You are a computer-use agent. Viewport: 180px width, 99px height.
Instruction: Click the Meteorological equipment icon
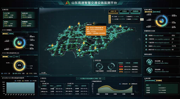(x=146, y=43)
